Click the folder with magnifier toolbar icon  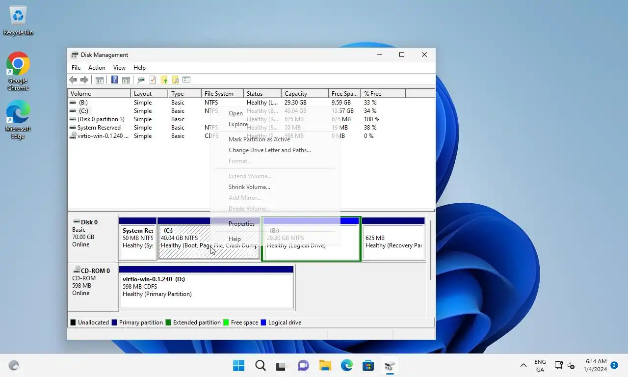click(x=175, y=80)
